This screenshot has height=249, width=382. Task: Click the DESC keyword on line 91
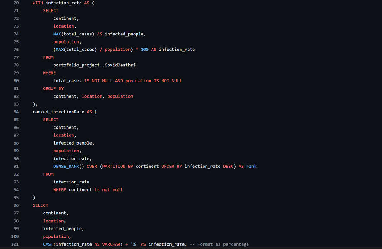point(228,167)
